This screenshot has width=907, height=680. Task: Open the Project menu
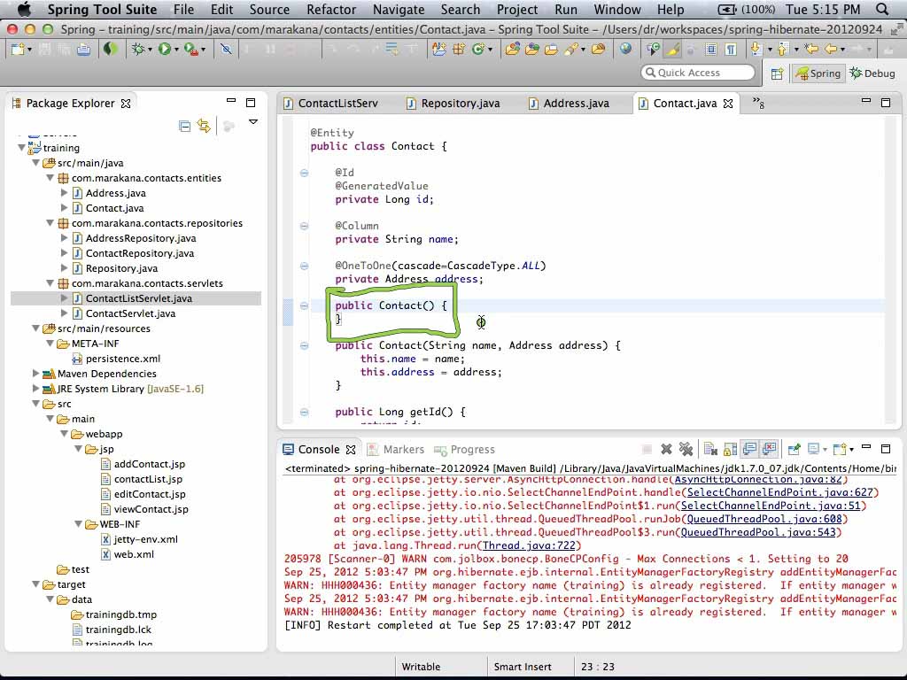(x=516, y=9)
